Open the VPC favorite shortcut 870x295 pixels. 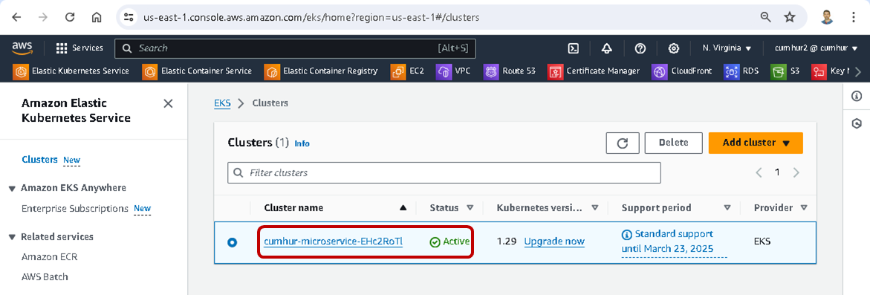click(x=453, y=71)
